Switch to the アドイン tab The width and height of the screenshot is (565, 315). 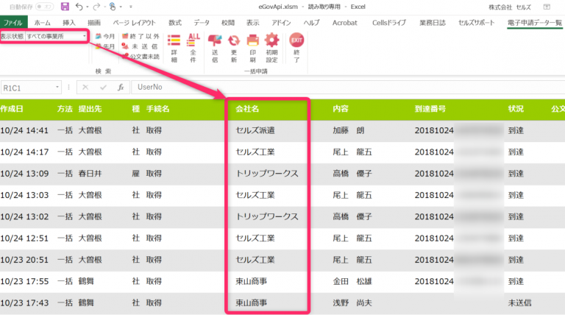pos(281,23)
